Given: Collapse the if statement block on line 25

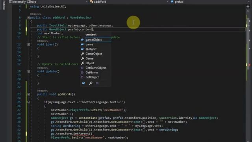Looking at the screenshot, I should click(x=29, y=102).
